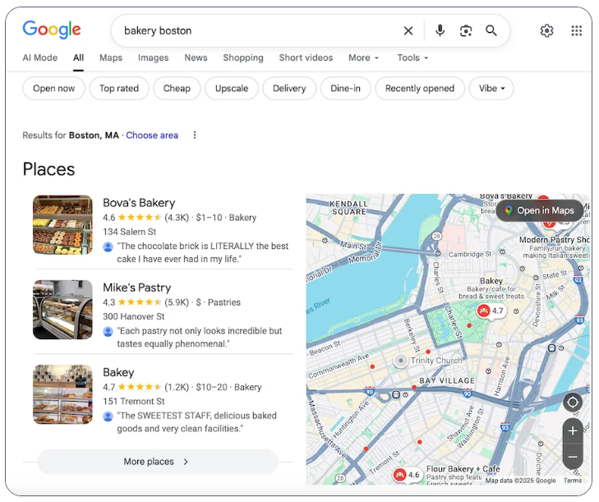Click the 'The chocolate brick is LITERALLY' review

[x=202, y=252]
